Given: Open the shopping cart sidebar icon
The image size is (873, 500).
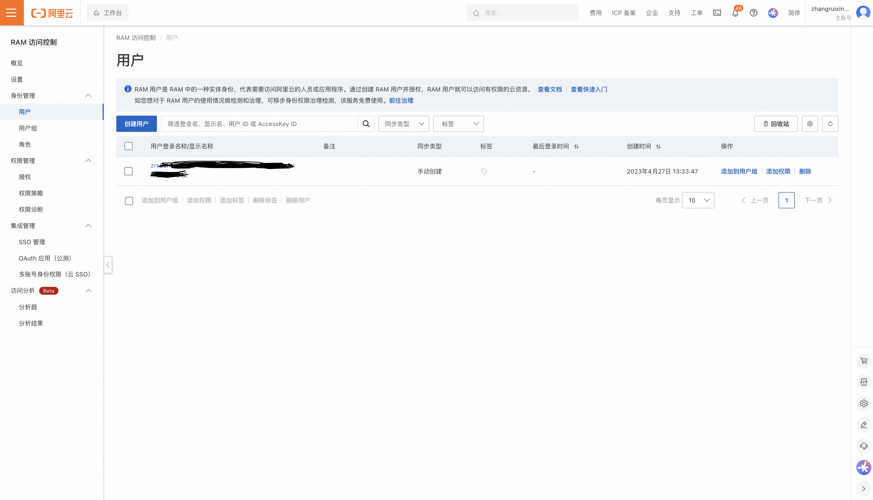Looking at the screenshot, I should [864, 361].
